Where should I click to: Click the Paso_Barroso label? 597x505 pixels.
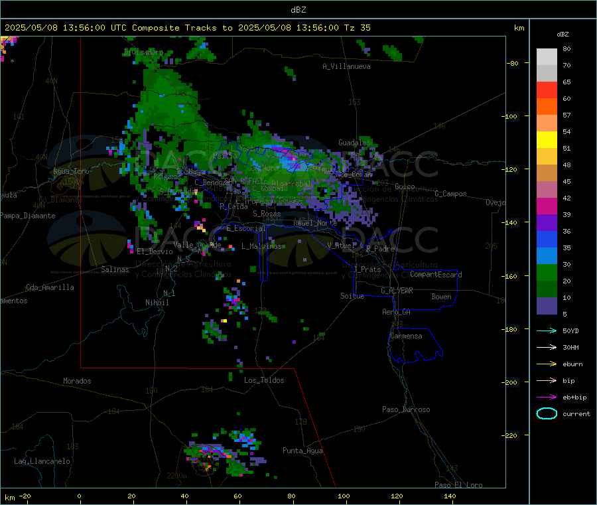pyautogui.click(x=406, y=409)
